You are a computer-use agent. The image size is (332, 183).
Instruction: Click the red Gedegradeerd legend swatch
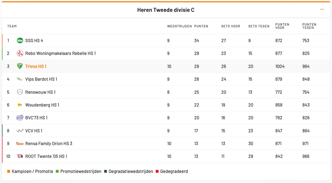coord(157,172)
